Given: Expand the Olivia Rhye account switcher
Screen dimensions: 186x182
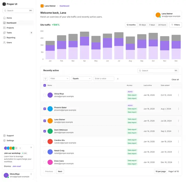Looking at the screenshot, I should [x=31, y=174].
